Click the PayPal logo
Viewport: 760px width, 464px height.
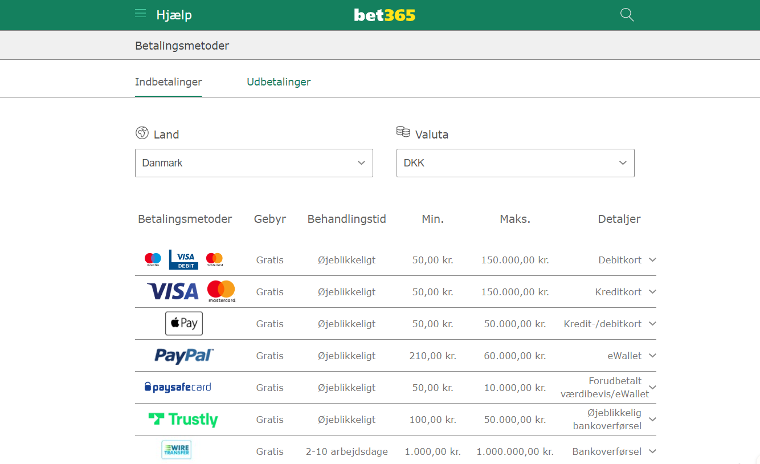point(184,356)
